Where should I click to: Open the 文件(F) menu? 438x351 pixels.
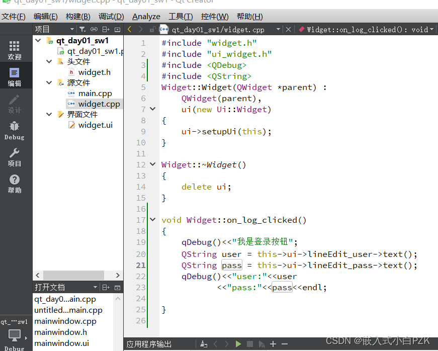tap(14, 17)
